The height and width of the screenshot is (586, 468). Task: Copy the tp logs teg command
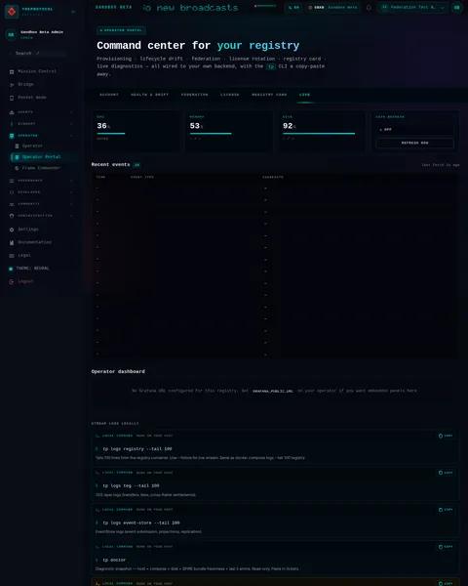446,473
